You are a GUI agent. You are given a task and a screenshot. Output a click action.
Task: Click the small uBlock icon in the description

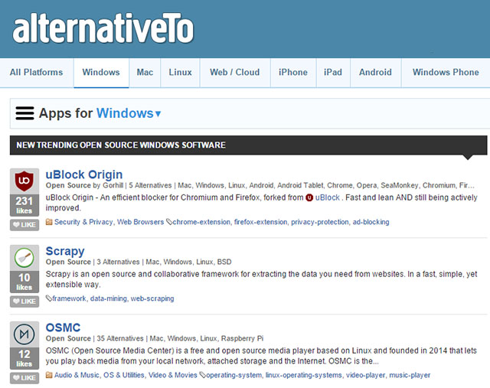coord(309,197)
